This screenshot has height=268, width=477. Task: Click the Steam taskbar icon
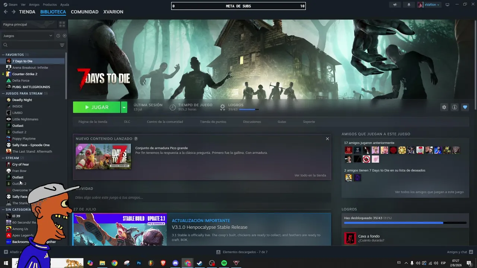coord(200,263)
